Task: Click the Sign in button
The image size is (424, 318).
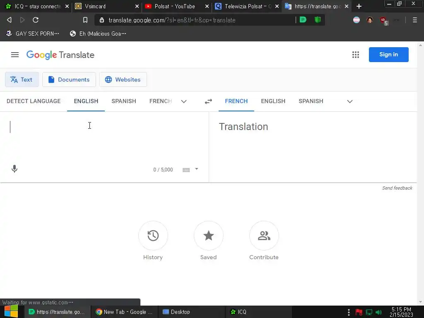Action: [x=388, y=55]
